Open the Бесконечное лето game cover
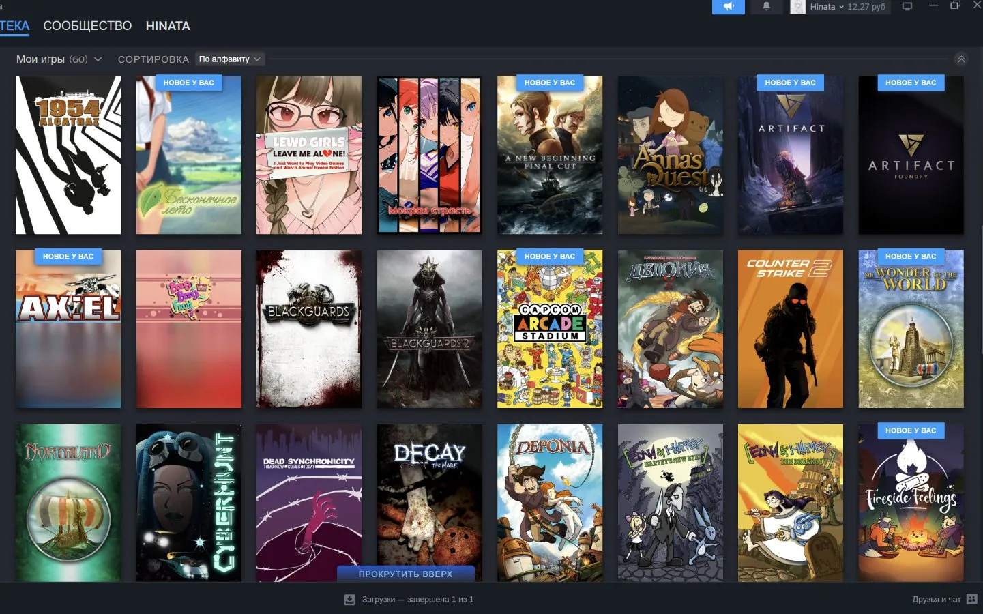This screenshot has height=614, width=983. tap(189, 156)
